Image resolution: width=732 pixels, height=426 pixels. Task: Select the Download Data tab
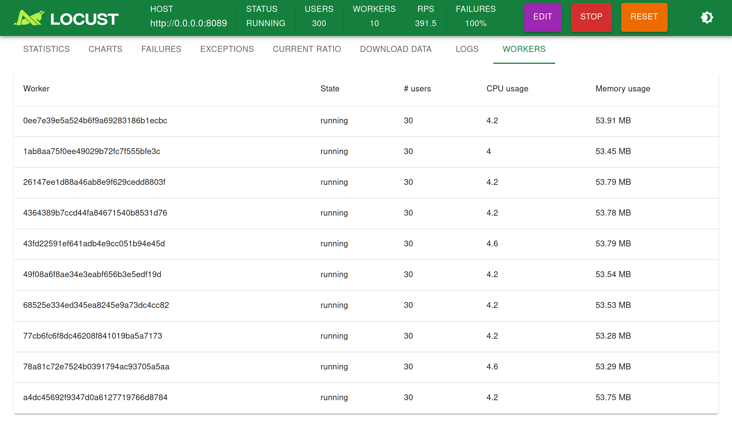click(396, 49)
